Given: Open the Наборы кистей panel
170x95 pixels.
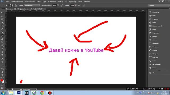Looking at the screenshot, I should [156, 26].
